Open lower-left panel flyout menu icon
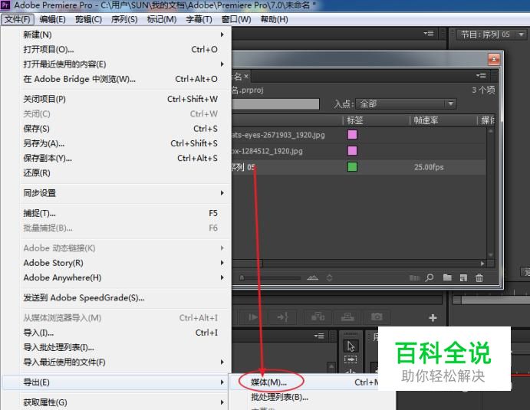This screenshot has height=410, width=530. [x=319, y=336]
